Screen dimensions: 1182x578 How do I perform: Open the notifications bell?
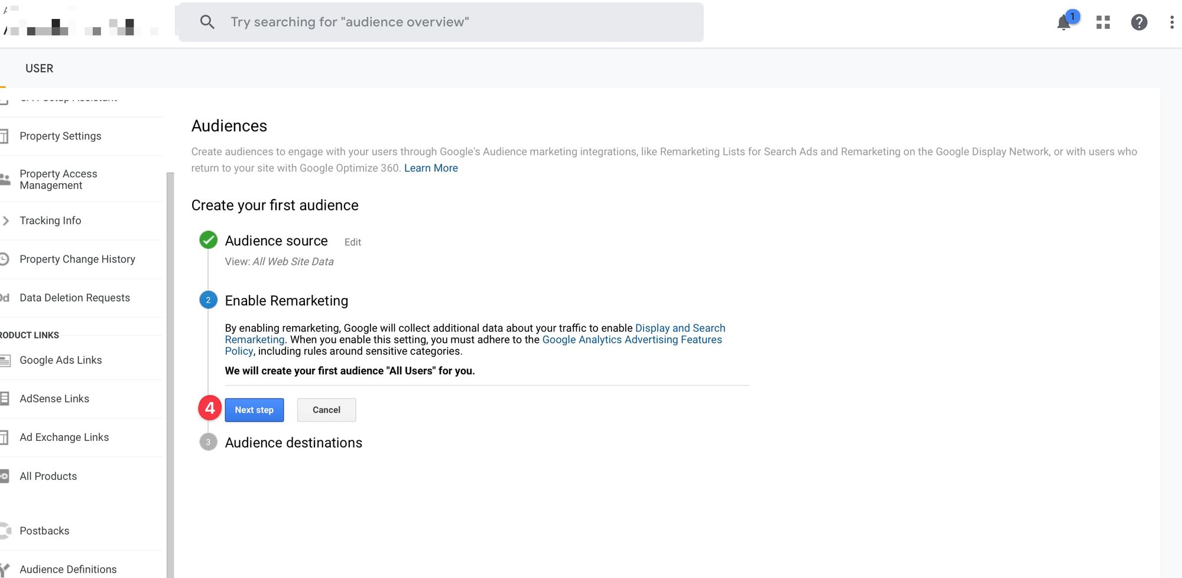coord(1064,22)
